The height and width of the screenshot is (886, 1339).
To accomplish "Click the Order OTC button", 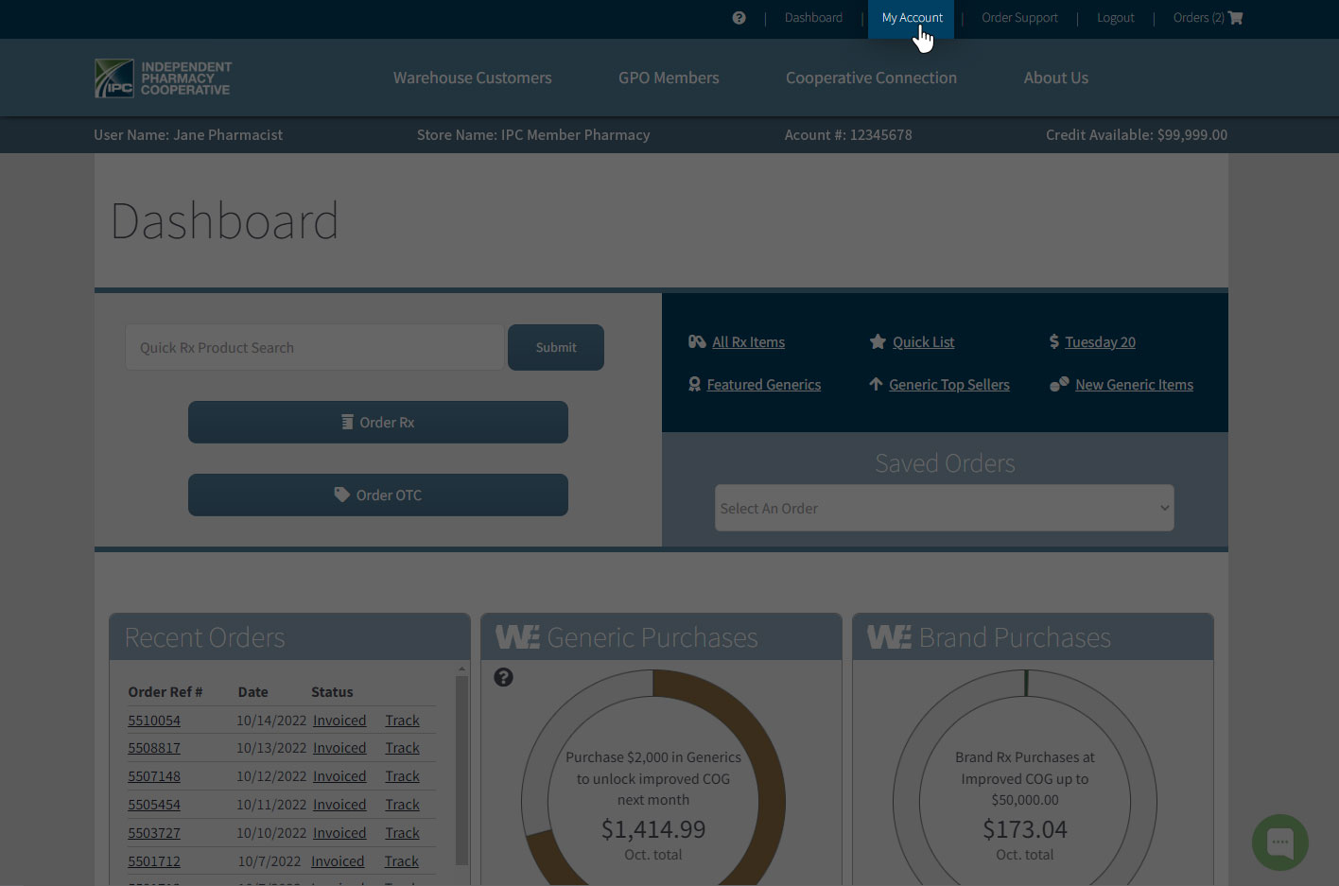I will click(x=378, y=495).
